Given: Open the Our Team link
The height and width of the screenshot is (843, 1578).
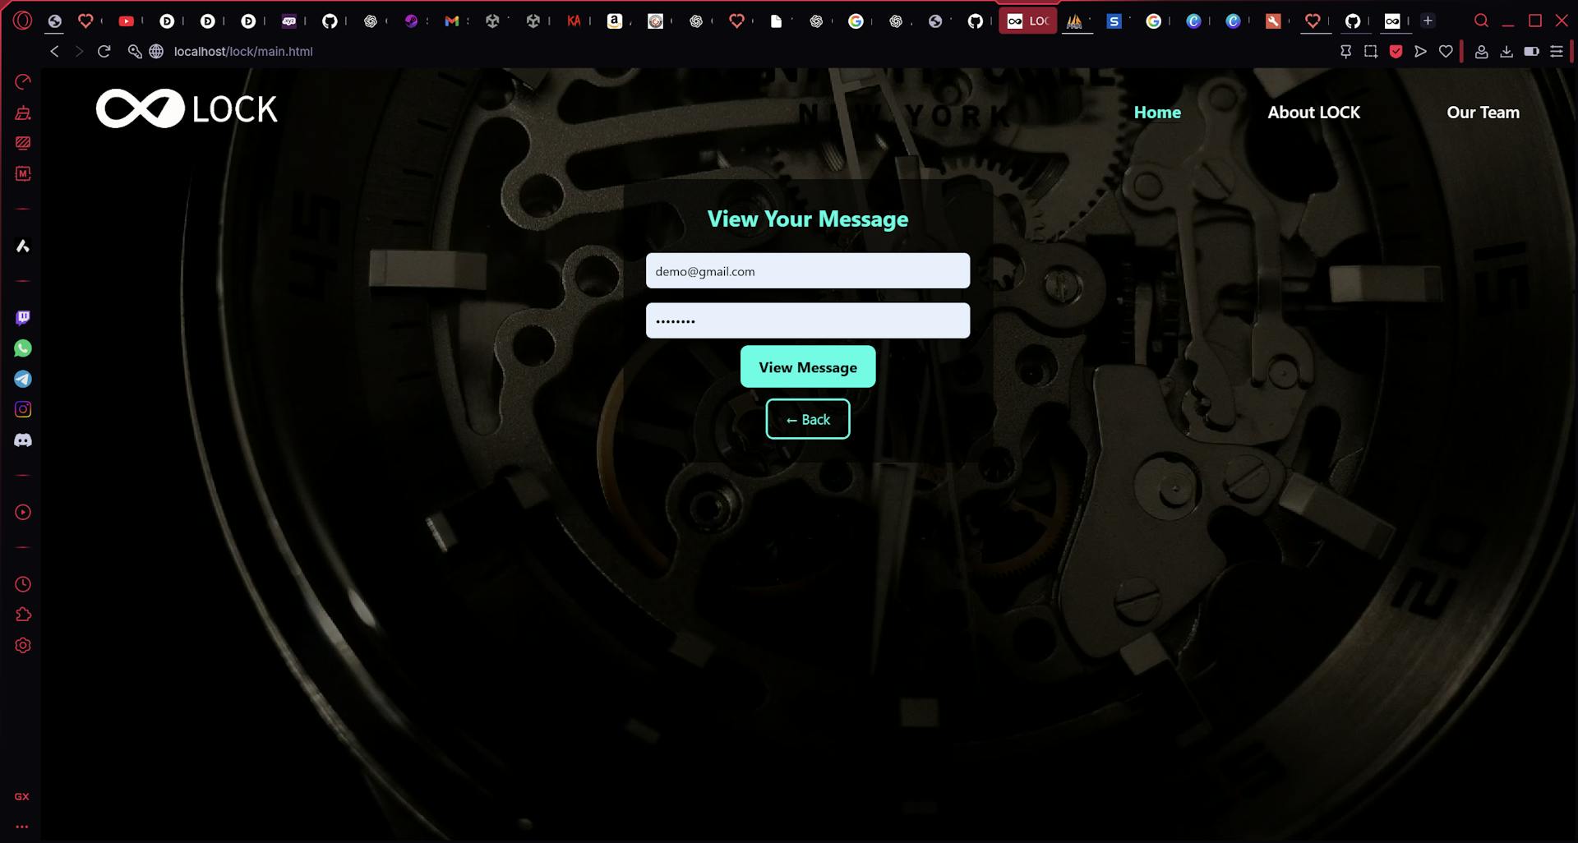Looking at the screenshot, I should point(1483,113).
